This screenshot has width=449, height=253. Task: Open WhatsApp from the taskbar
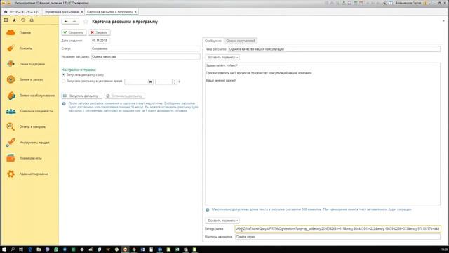coord(56,249)
